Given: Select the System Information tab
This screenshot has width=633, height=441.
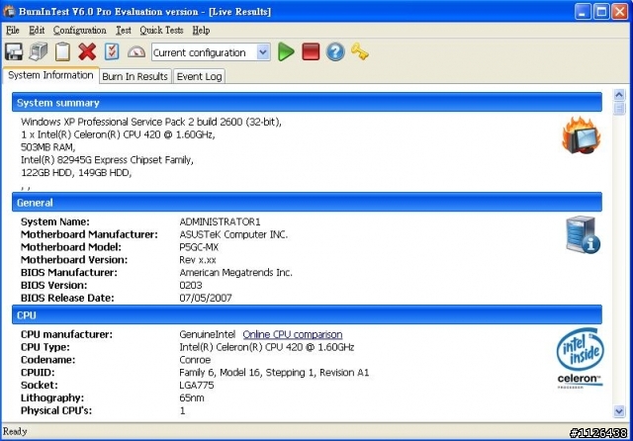Looking at the screenshot, I should point(50,75).
